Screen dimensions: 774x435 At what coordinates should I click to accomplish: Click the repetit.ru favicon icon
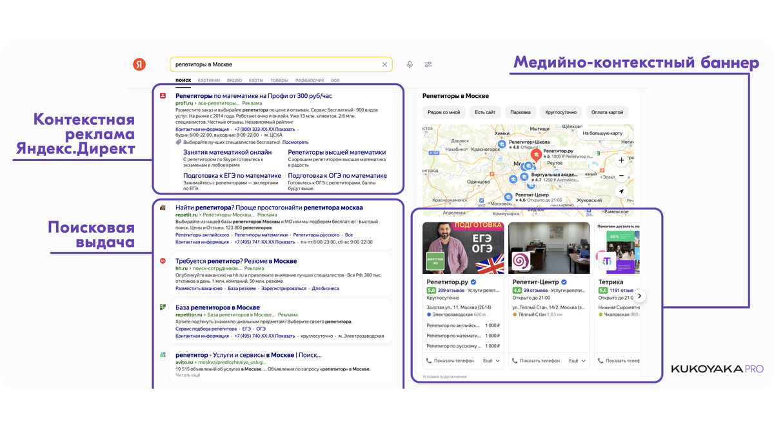pyautogui.click(x=163, y=208)
